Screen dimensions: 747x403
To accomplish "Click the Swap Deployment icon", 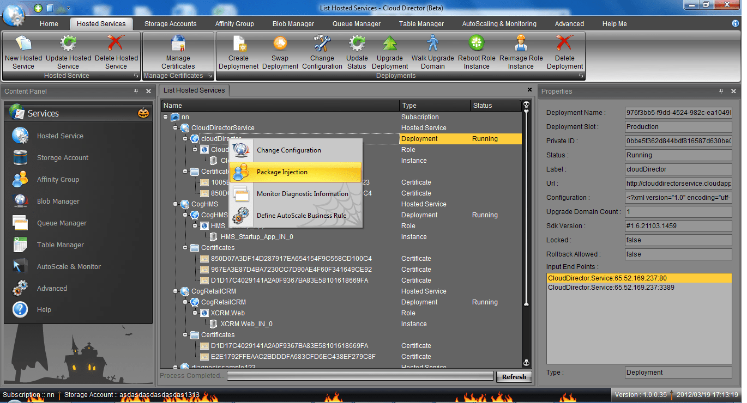I will coord(280,44).
